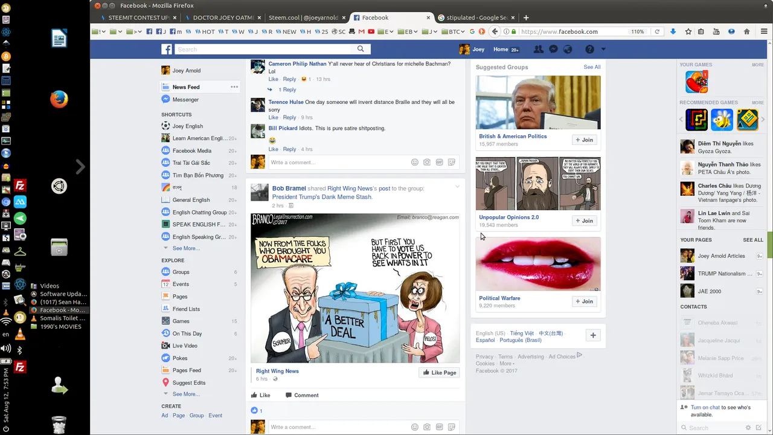
Task: Bookmark this page with star icon
Action: [x=688, y=31]
